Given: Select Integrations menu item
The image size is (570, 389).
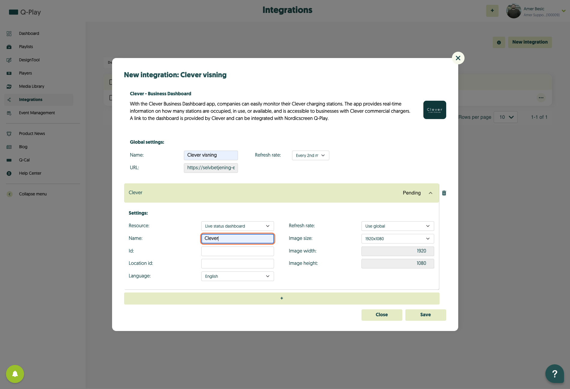Looking at the screenshot, I should [x=39, y=100].
